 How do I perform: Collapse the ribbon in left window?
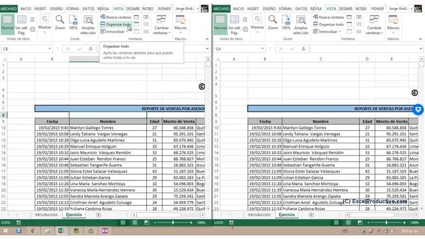coord(207,39)
